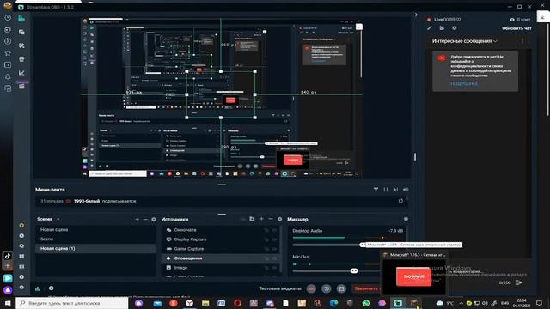This screenshot has width=550, height=309.
Task: Open history clock icon in browser sidebar
Action: 8,18
